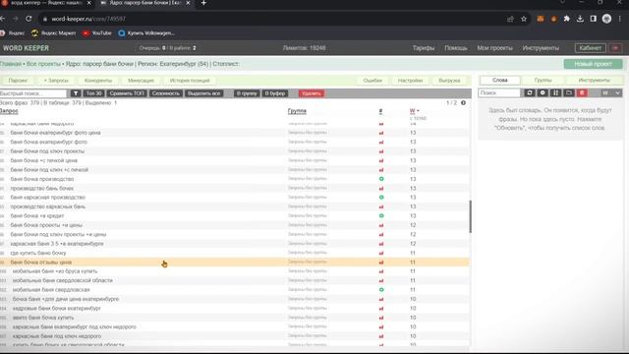Image resolution: width=629 pixels, height=354 pixels.
Task: Focus the Быстрый поиск input field
Action: [33, 93]
